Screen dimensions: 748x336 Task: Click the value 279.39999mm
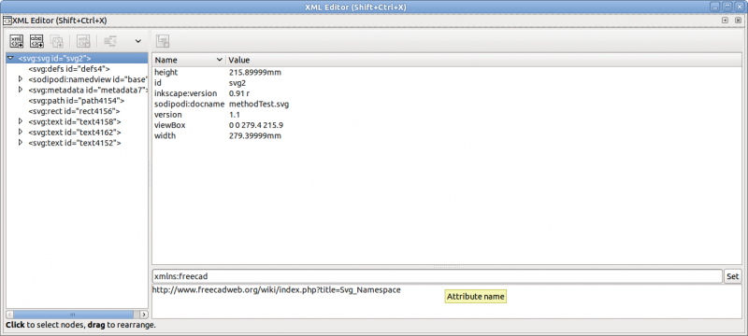click(x=254, y=135)
